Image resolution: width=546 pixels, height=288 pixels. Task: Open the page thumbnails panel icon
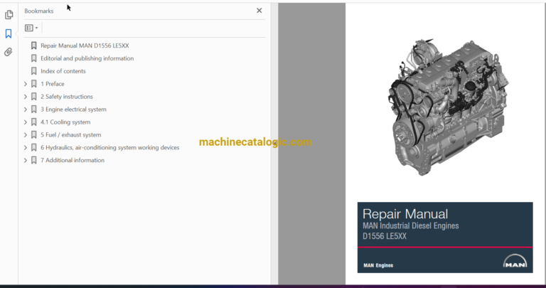click(x=9, y=15)
